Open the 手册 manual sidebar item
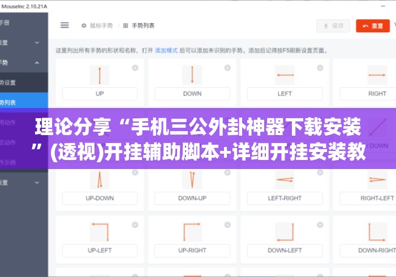Screen dimensions: 396x277 pyautogui.click(x=24, y=23)
